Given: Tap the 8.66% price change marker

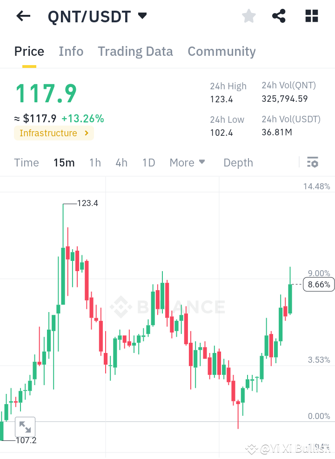Looking at the screenshot, I should pos(318,284).
